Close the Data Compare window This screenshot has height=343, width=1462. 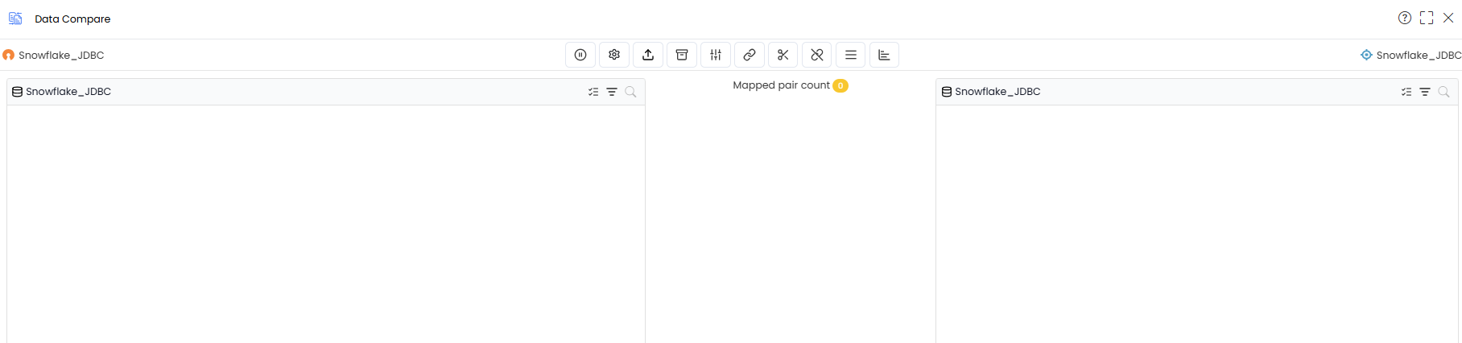tap(1448, 18)
